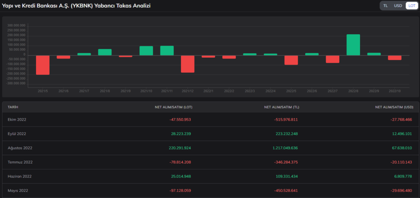Click the TL value 223.232.248
Screen dimensions: 420x198
click(x=287, y=134)
